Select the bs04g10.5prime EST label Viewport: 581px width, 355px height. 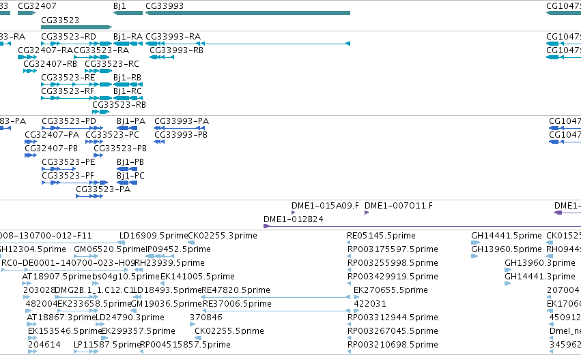[126, 277]
